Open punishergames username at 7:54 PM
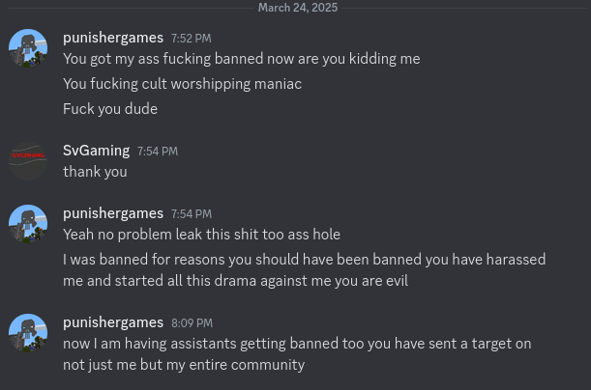 [x=113, y=213]
